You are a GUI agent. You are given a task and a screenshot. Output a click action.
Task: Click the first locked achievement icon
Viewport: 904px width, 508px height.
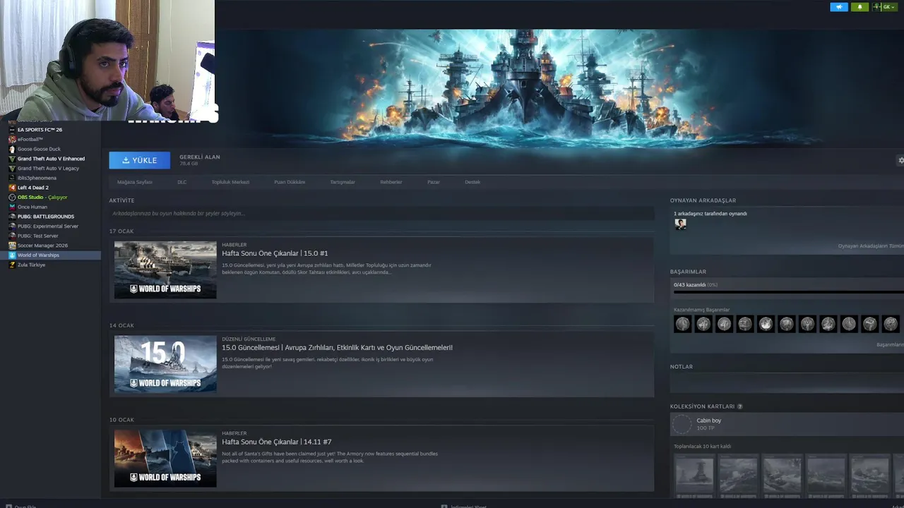(x=682, y=324)
